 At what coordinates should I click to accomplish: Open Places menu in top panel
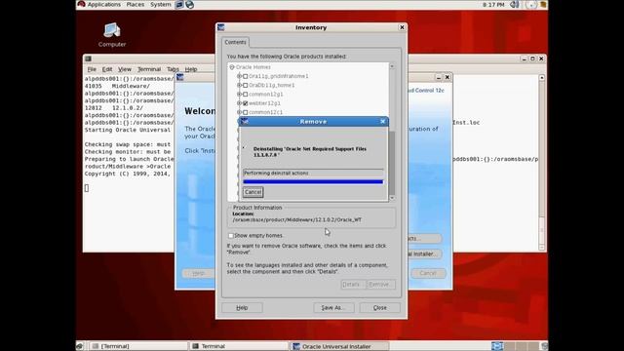click(x=136, y=4)
